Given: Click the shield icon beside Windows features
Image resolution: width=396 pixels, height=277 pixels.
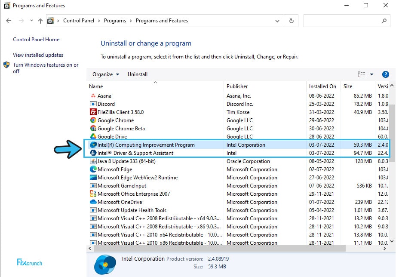Looking at the screenshot, I should [x=6, y=65].
